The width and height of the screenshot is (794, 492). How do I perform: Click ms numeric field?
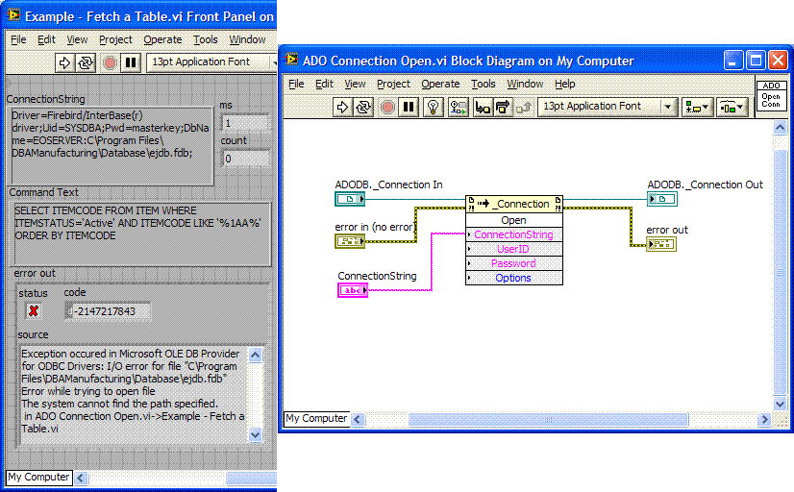coord(245,123)
